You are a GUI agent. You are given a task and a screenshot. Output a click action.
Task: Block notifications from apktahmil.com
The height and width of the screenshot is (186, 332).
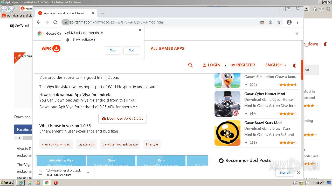(132, 50)
